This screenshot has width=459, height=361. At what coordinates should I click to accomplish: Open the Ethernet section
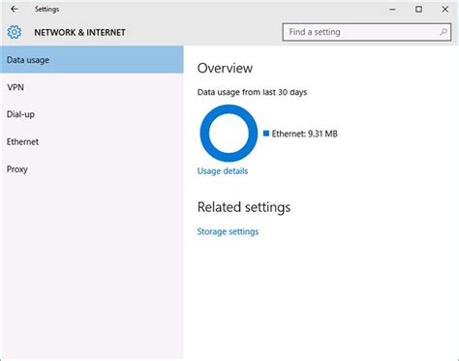tap(92, 142)
